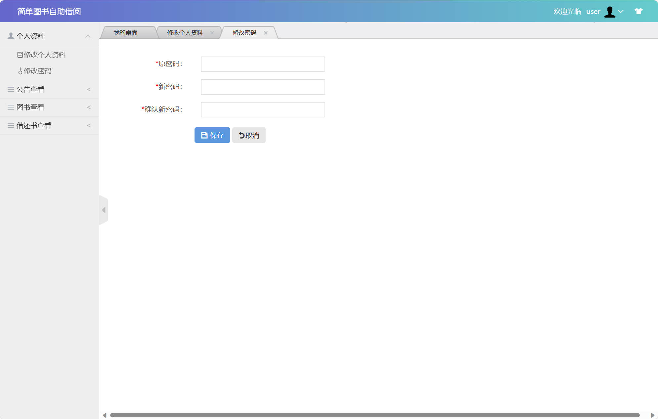The height and width of the screenshot is (419, 658).
Task: Switch to the 修改个人资料 tab
Action: pyautogui.click(x=185, y=33)
